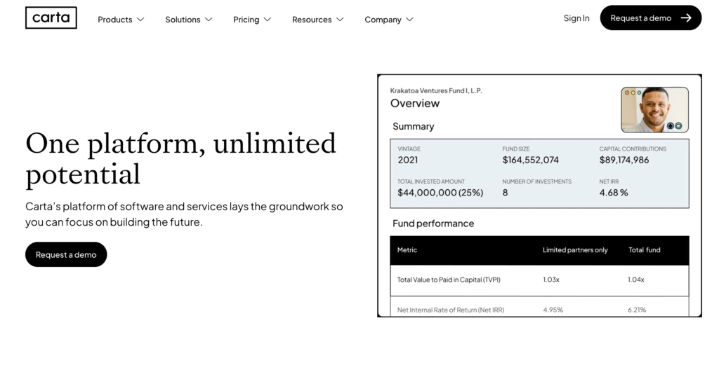Click the Limited partners only column header
Screen dimensions: 719x377
575,249
